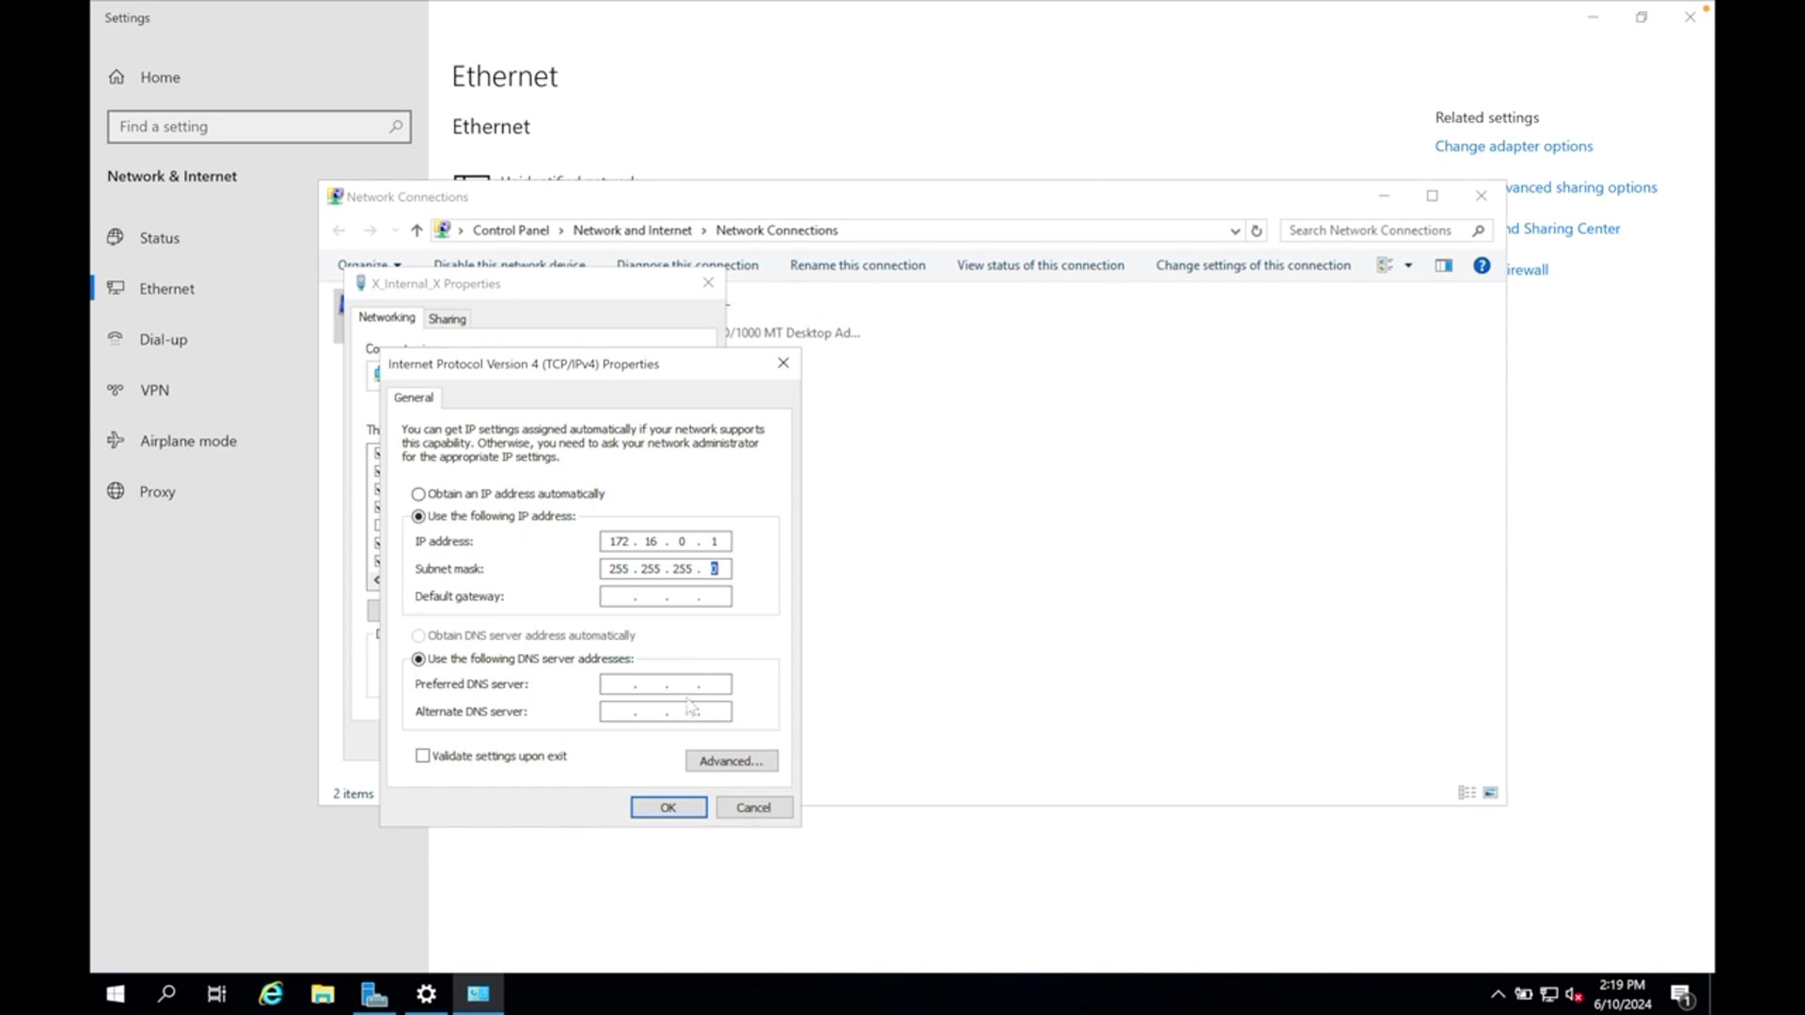This screenshot has height=1015, width=1805.
Task: Click Change settings of this connection
Action: 1253,265
